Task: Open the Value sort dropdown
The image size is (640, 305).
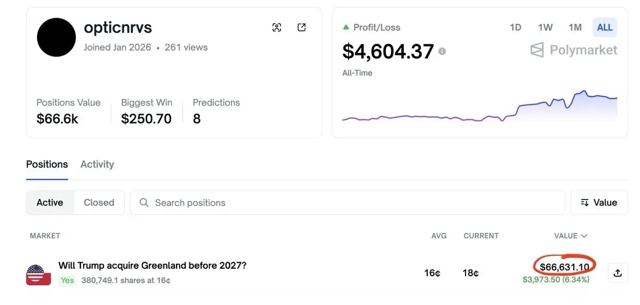Action: (x=598, y=203)
